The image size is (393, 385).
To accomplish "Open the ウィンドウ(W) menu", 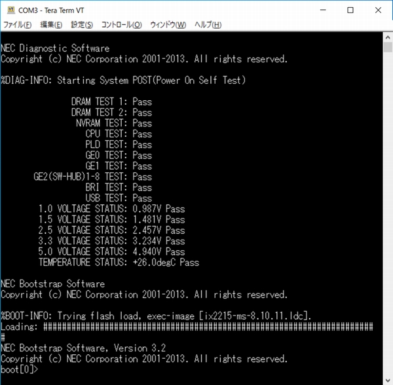I will 168,25.
